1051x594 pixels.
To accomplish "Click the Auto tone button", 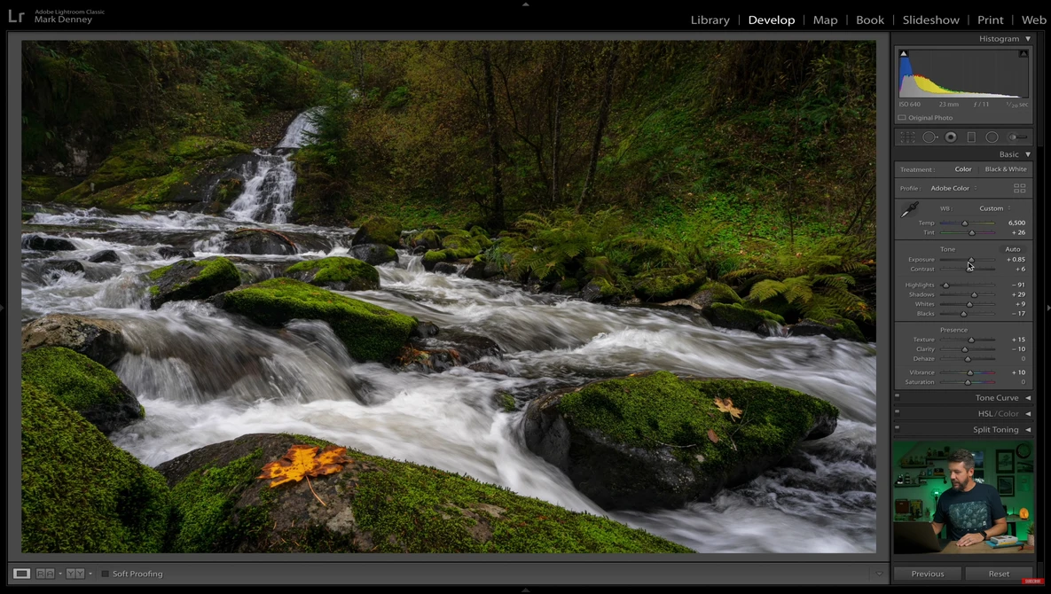I will (x=1012, y=249).
